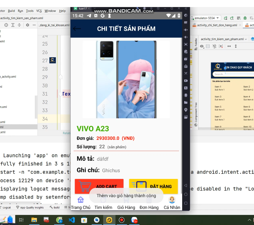Tap Trang Chủ in bottom navigation

(80, 203)
